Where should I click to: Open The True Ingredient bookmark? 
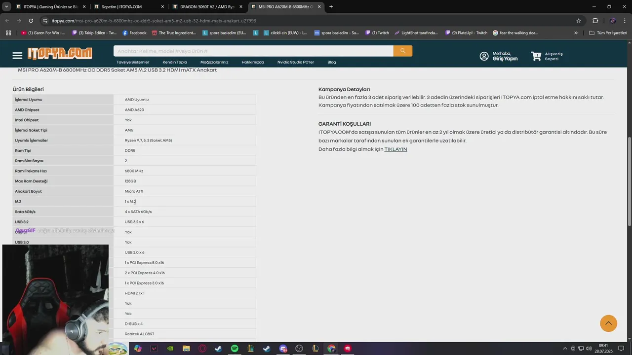tap(173, 33)
